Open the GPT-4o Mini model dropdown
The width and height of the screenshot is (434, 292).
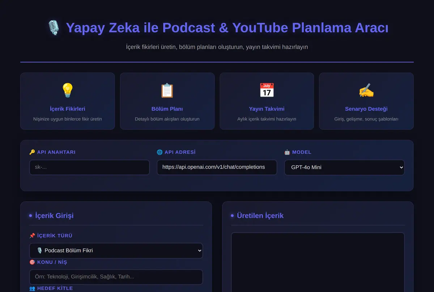[x=344, y=167]
